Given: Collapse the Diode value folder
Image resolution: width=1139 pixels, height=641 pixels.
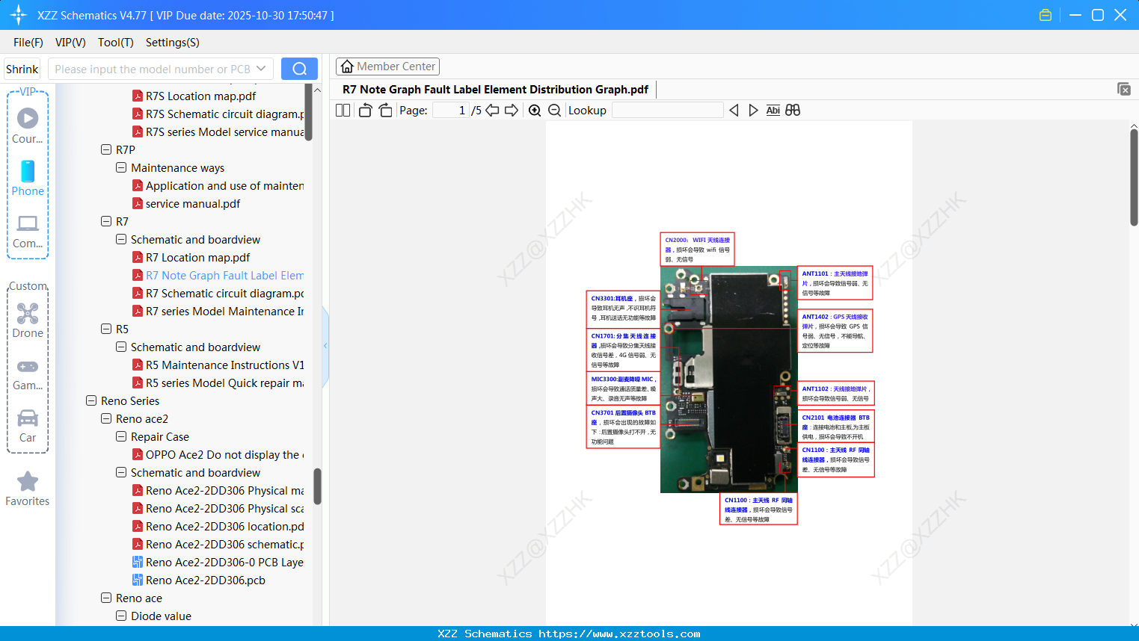Looking at the screenshot, I should pos(121,616).
